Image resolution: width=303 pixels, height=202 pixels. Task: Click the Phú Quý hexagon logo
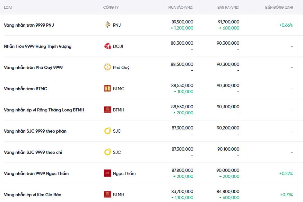pyautogui.click(x=108, y=67)
